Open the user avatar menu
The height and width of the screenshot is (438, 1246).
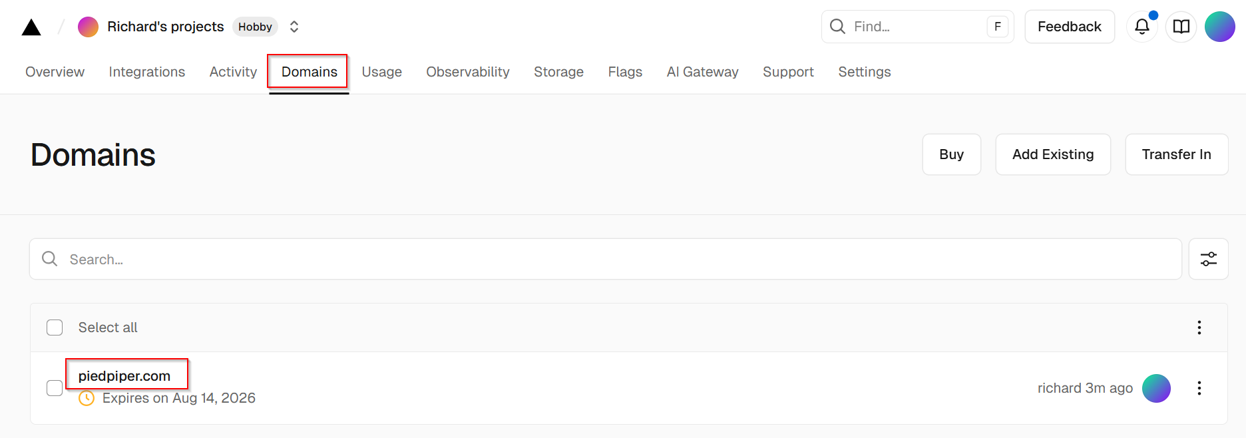tap(1219, 27)
